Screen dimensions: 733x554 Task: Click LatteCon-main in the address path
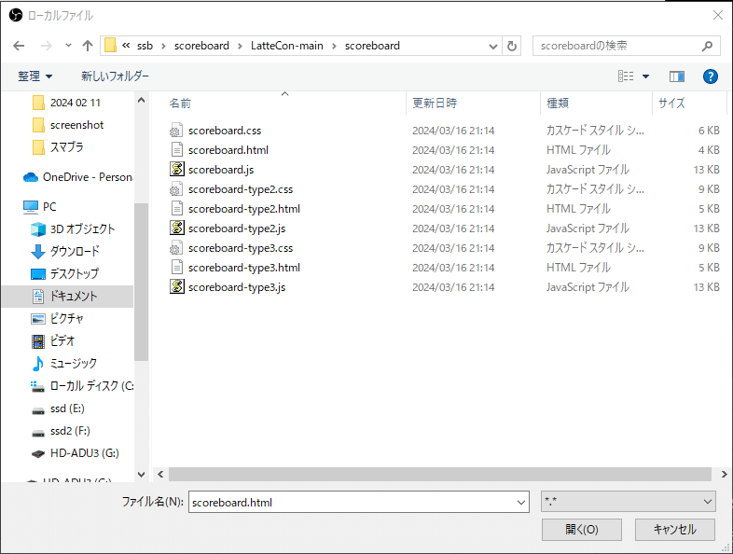[287, 46]
